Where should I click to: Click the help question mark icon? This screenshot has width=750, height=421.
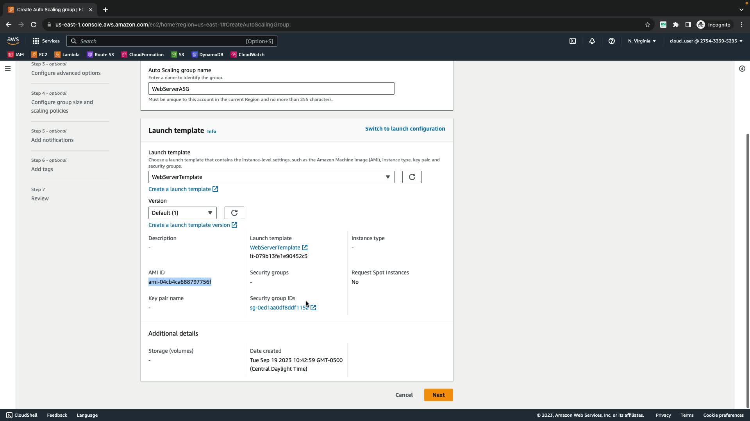pyautogui.click(x=612, y=41)
